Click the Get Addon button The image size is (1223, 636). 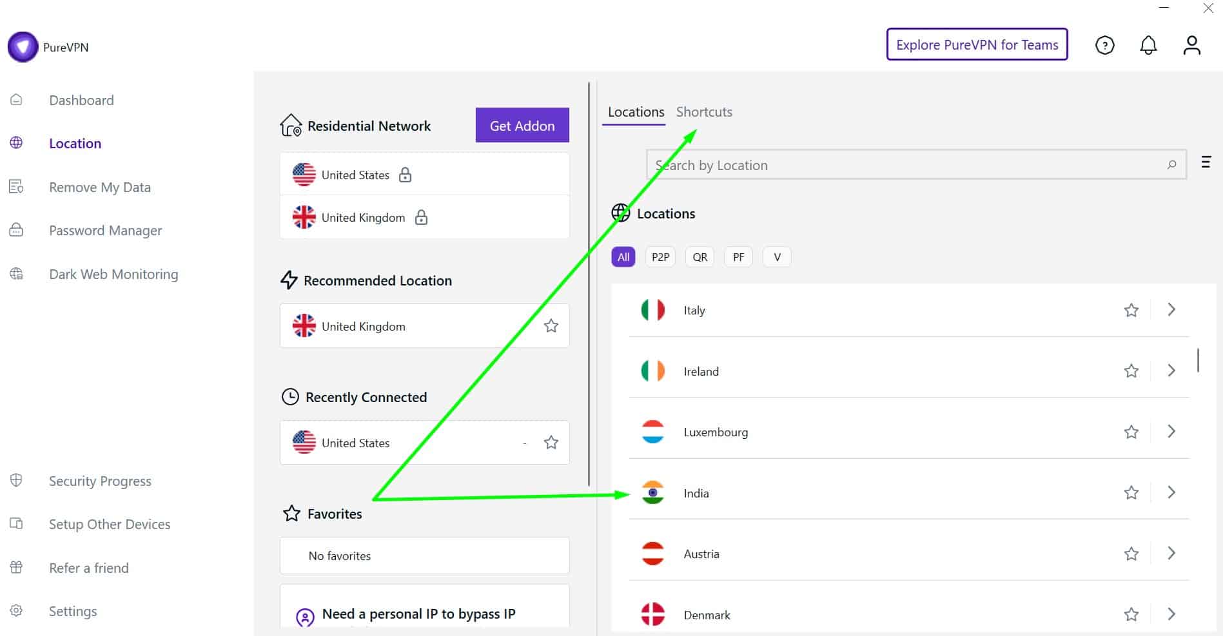click(522, 125)
